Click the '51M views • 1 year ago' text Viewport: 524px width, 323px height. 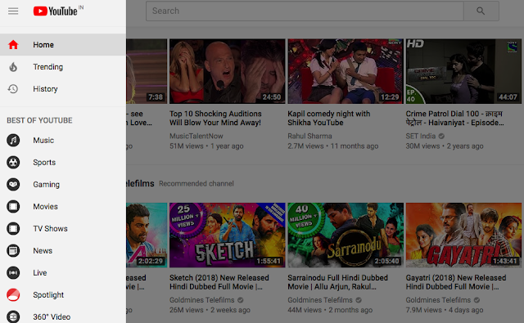tap(206, 146)
